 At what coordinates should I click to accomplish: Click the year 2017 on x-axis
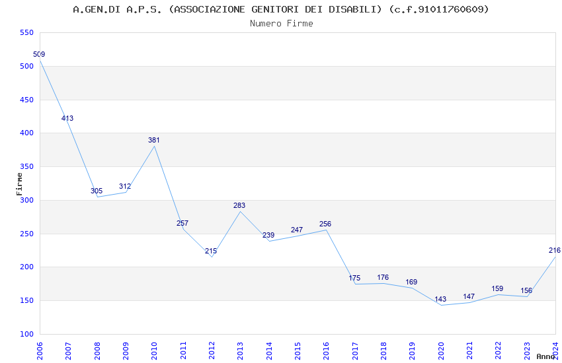click(355, 351)
